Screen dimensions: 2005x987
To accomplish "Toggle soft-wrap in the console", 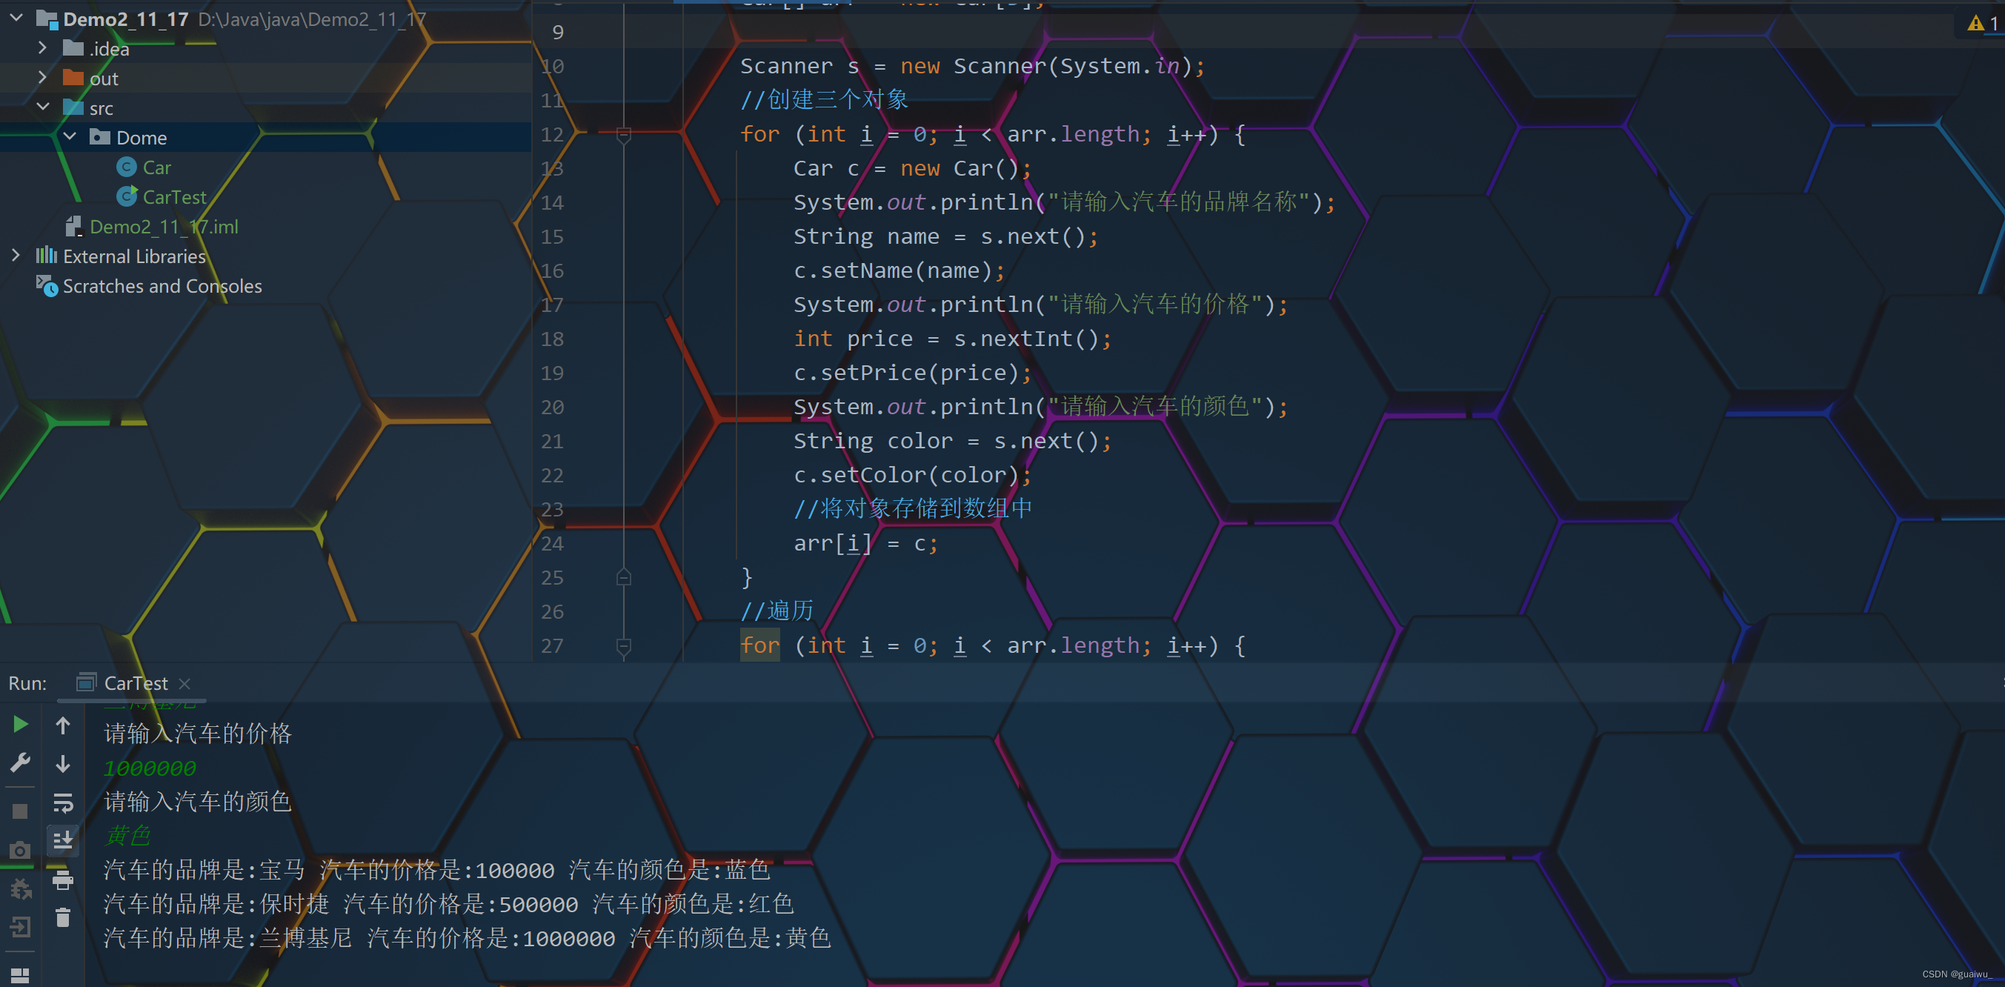I will (63, 802).
